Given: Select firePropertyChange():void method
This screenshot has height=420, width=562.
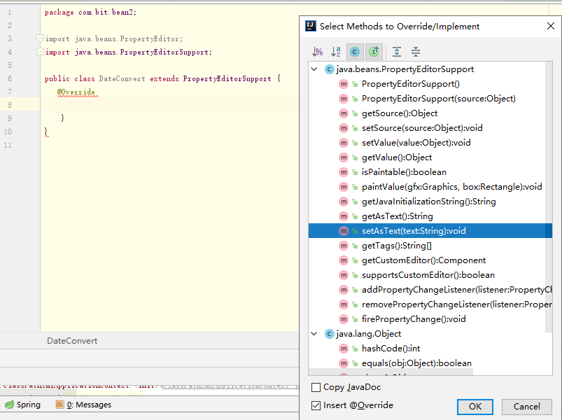Looking at the screenshot, I should coord(414,319).
